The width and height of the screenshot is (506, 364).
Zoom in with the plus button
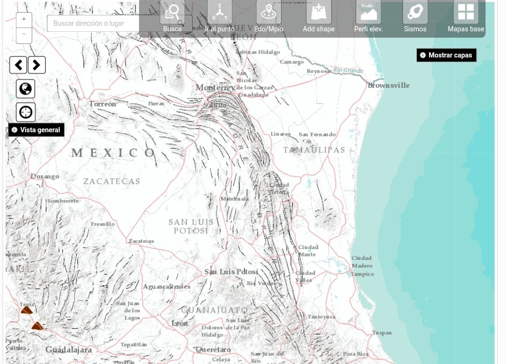click(24, 20)
